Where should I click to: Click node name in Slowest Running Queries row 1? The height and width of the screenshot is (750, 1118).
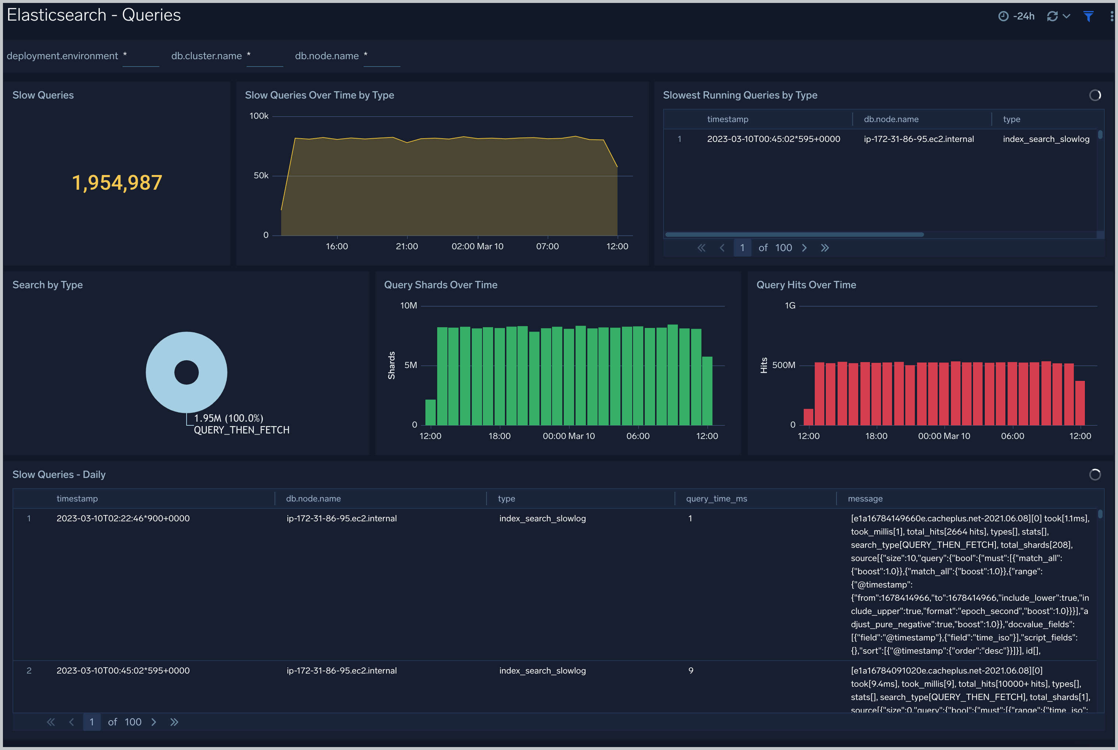[918, 139]
